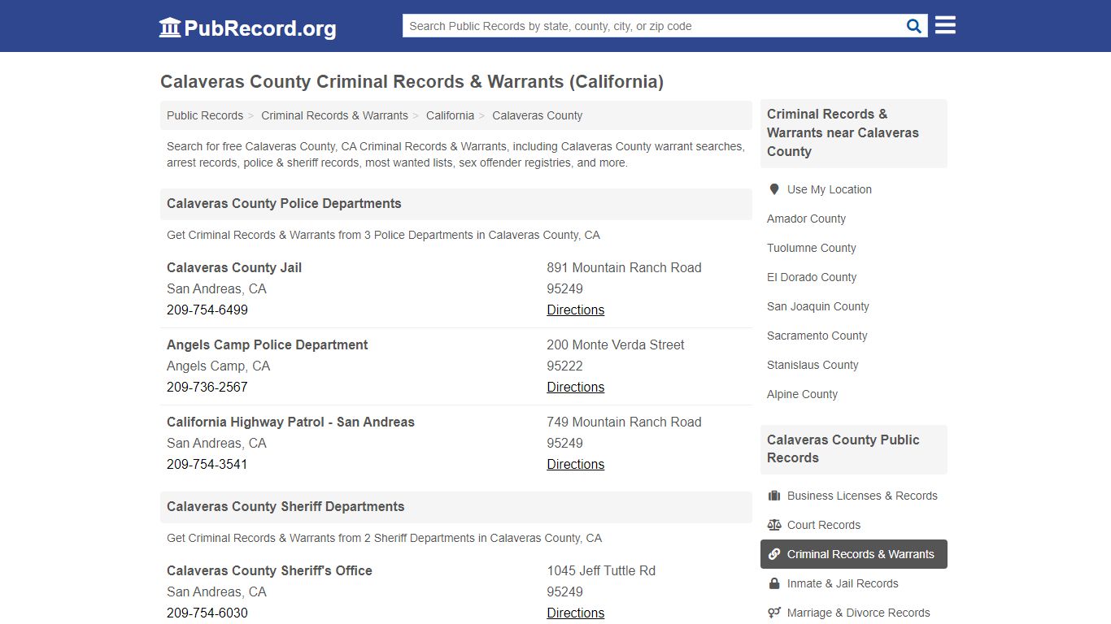The image size is (1111, 624).
Task: Go to Public Records breadcrumb
Action: [205, 115]
